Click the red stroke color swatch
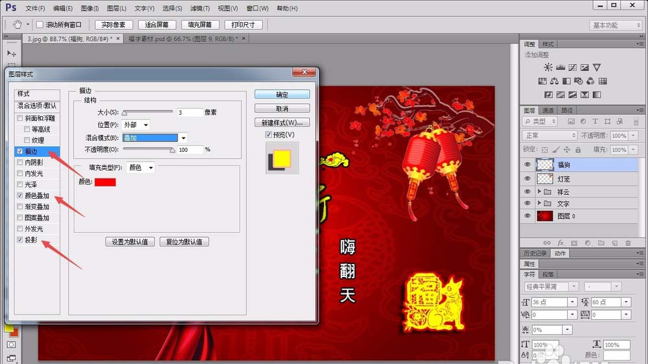 point(105,182)
